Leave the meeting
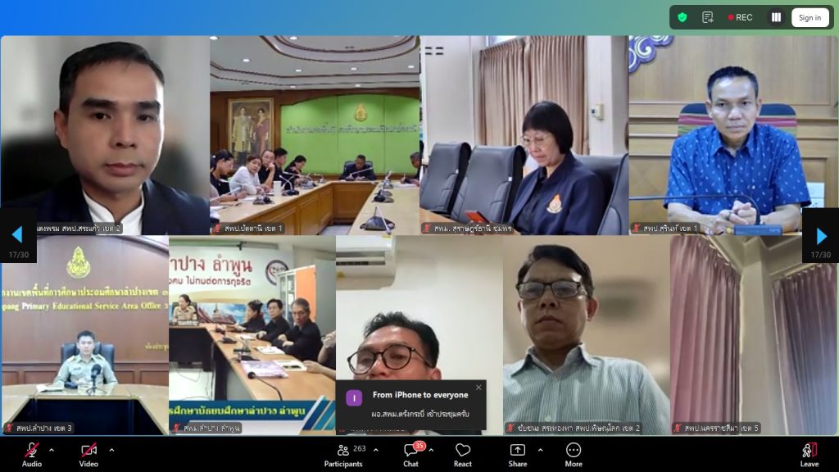Image resolution: width=839 pixels, height=472 pixels. tap(809, 455)
